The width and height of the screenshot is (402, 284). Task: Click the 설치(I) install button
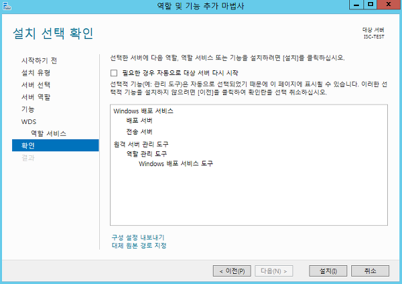(x=328, y=271)
